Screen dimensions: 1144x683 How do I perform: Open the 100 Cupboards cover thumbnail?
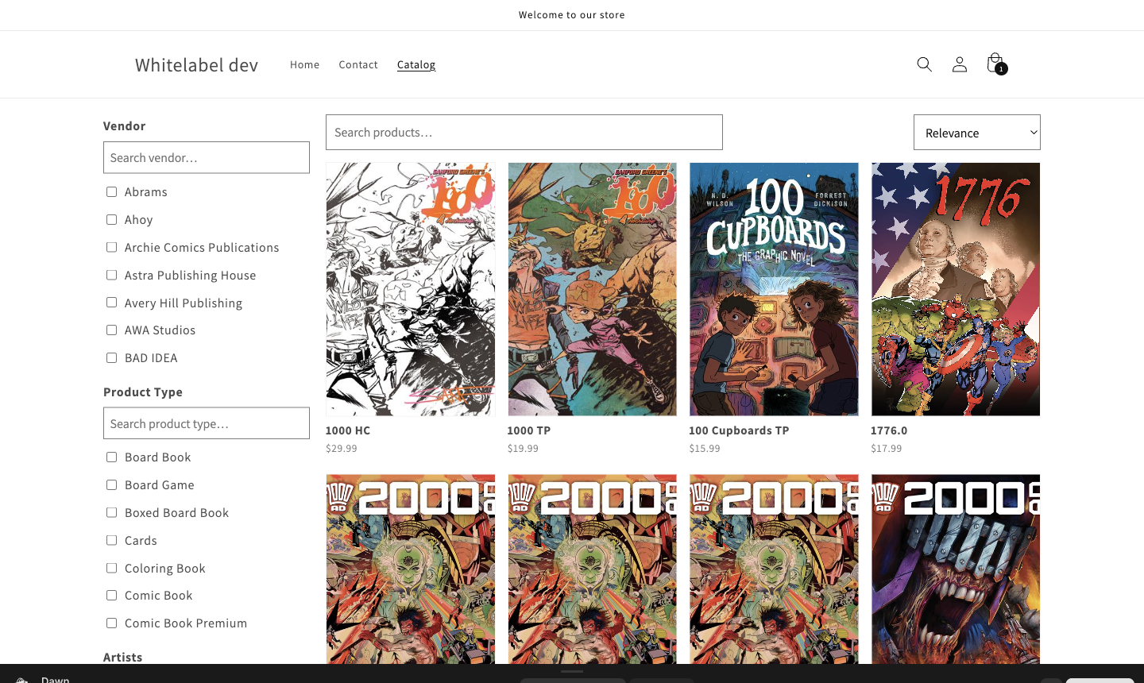[x=774, y=289]
